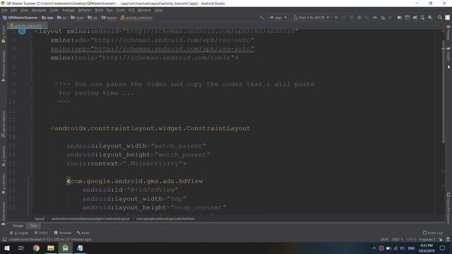
Task: Show hidden system tray icons
Action: point(374,248)
